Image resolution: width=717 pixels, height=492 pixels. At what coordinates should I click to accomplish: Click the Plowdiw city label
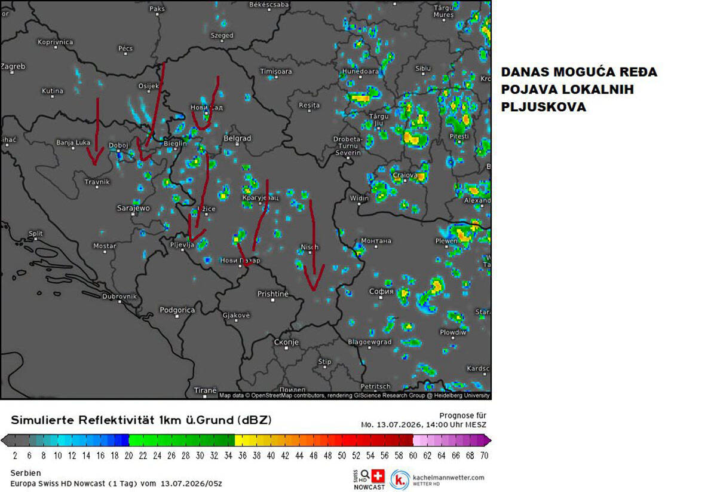[x=453, y=332]
